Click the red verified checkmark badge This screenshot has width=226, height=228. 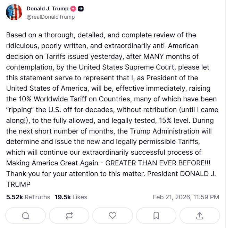(73, 9)
